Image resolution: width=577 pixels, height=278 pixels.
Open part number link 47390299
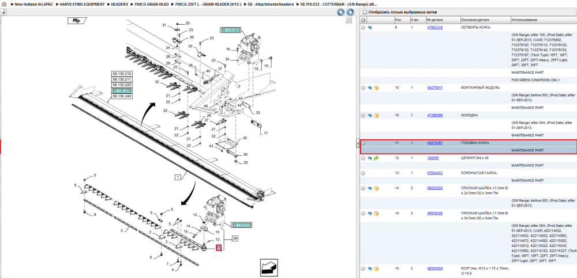tap(434, 115)
